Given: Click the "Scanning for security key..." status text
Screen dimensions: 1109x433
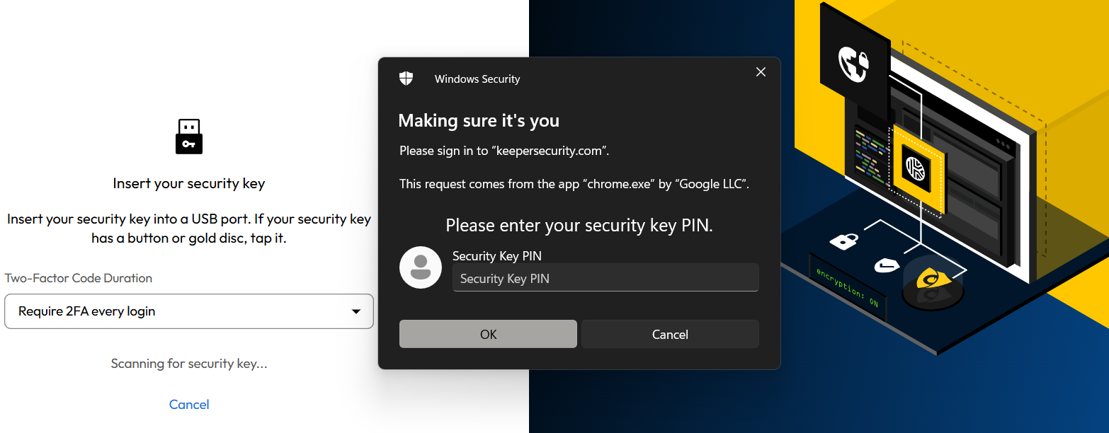Looking at the screenshot, I should (x=189, y=364).
